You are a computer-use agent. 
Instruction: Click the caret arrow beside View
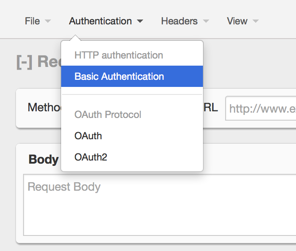point(256,21)
